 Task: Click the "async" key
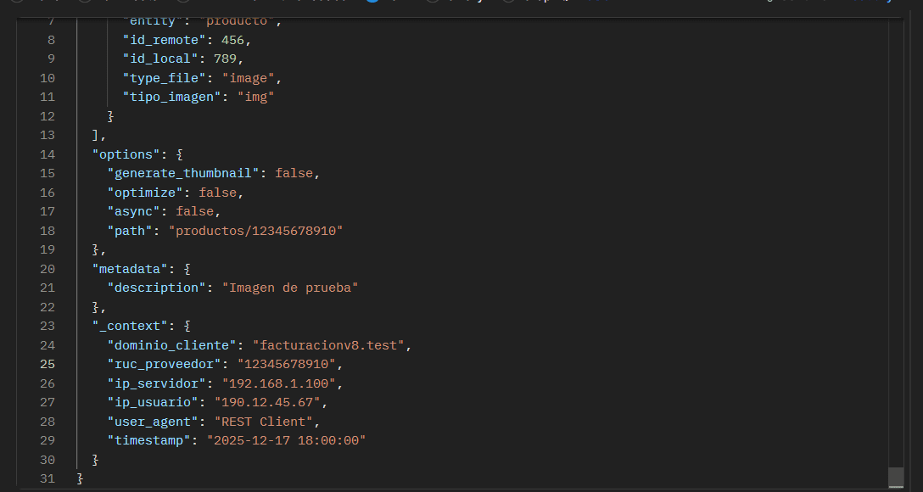pyautogui.click(x=134, y=212)
